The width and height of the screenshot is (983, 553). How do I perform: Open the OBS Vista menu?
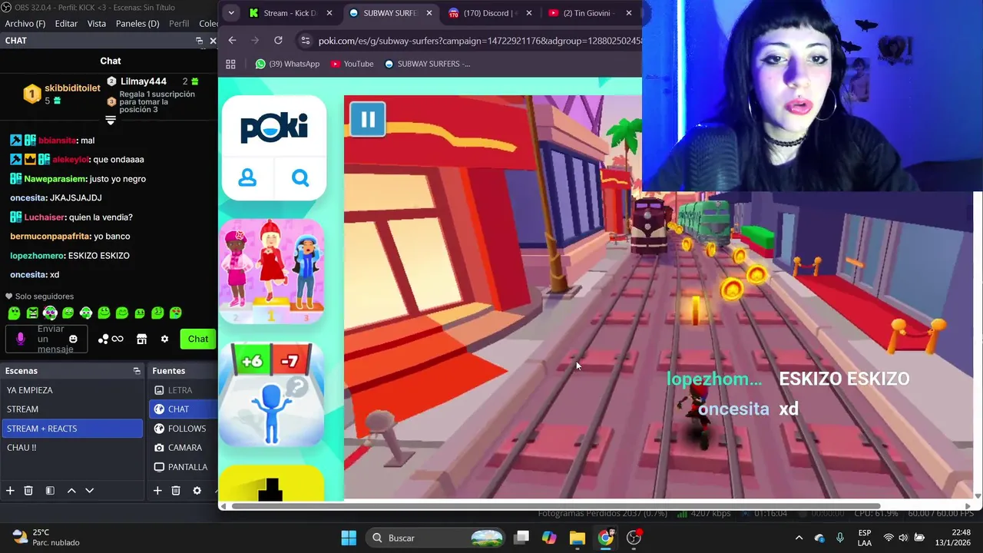[97, 24]
